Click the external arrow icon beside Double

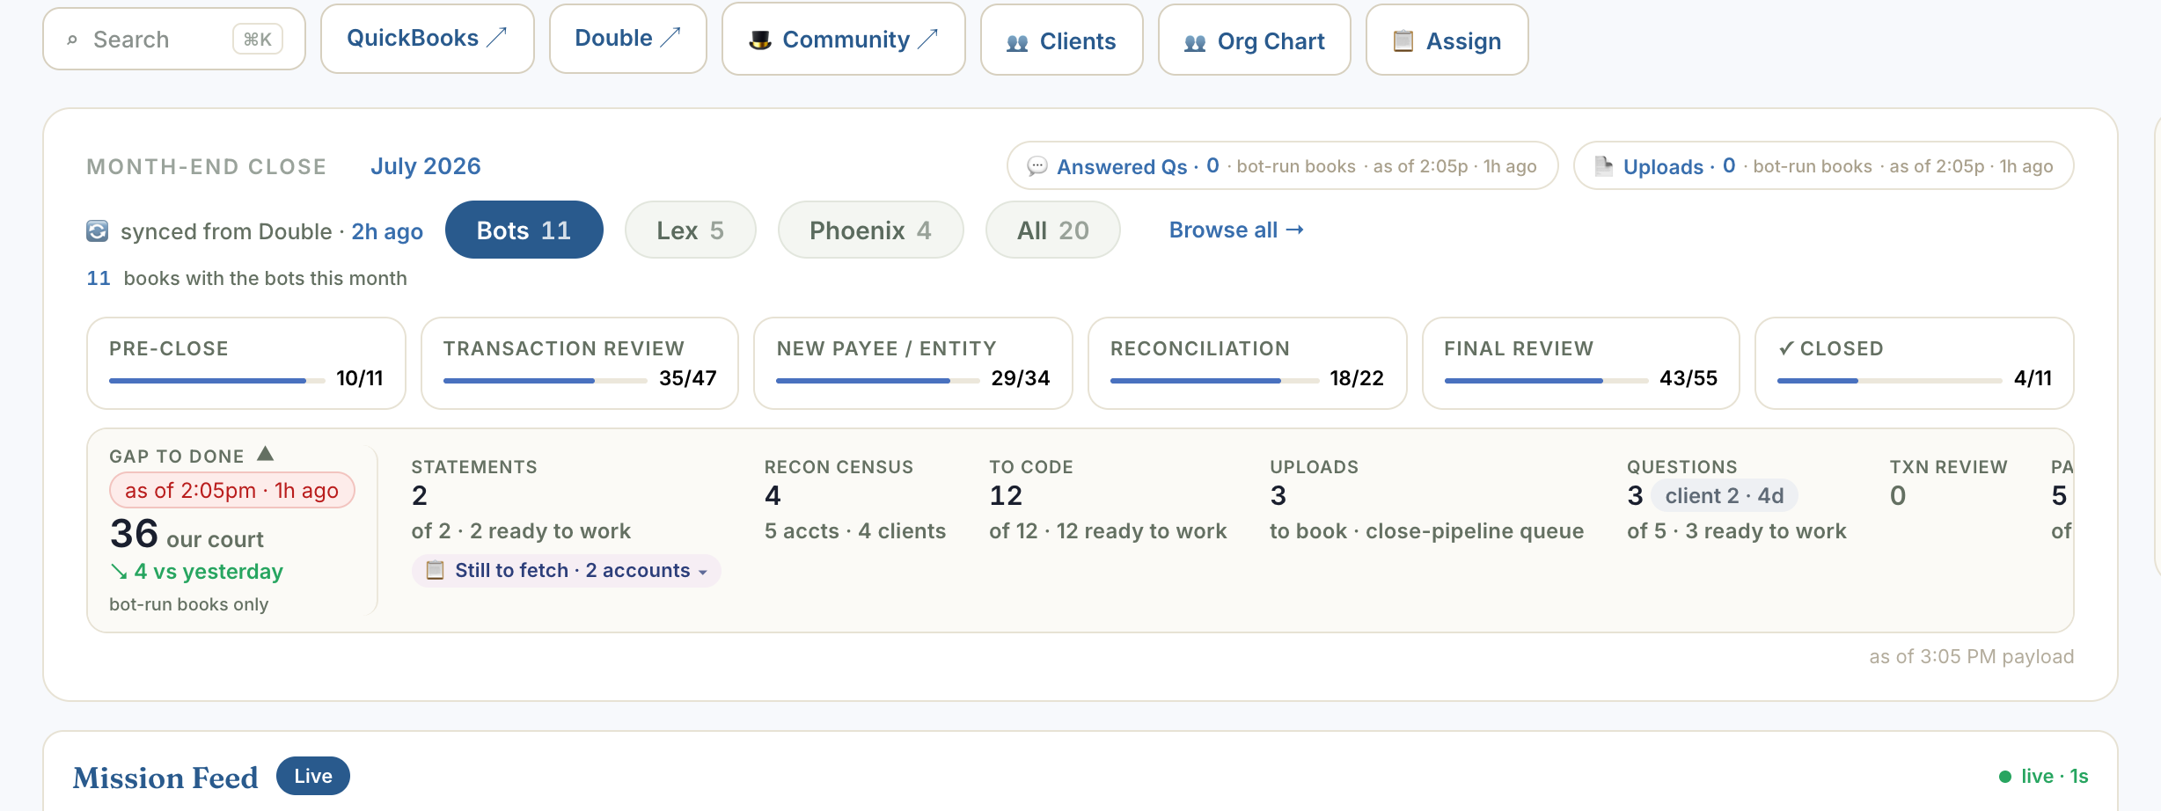[670, 37]
